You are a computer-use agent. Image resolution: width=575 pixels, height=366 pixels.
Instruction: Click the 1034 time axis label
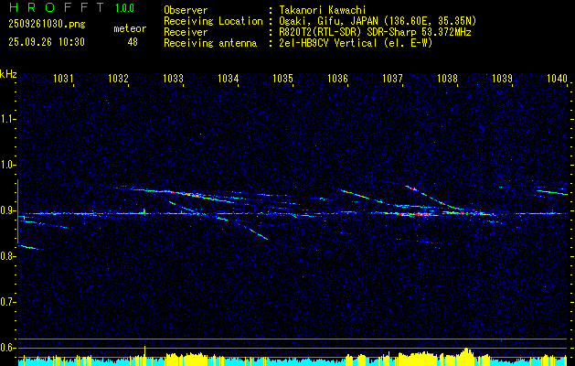(x=229, y=78)
